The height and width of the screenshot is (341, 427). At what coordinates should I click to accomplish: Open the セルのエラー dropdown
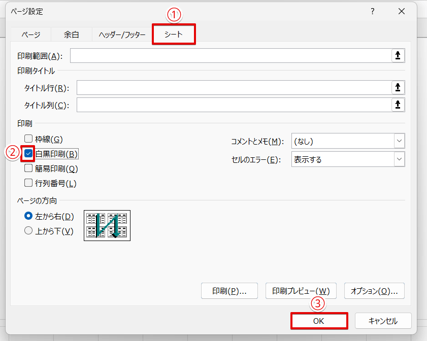tap(399, 159)
